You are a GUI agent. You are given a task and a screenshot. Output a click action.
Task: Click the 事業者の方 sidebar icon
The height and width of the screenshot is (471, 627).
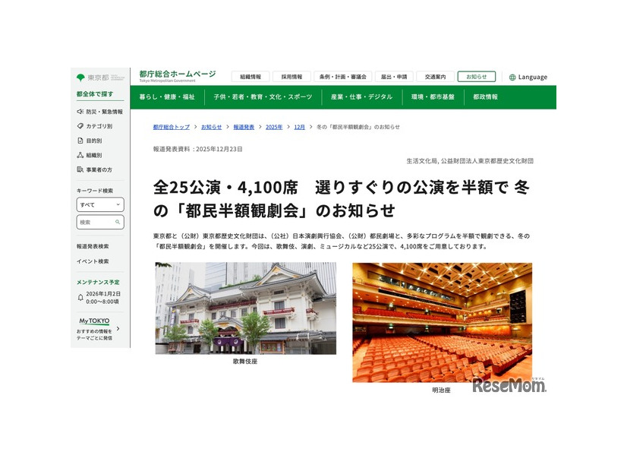pos(80,169)
